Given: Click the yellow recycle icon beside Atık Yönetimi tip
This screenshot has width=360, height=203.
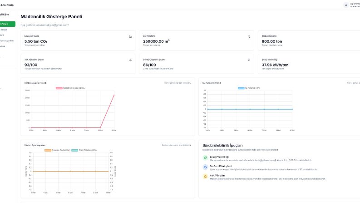Looking at the screenshot, I should tap(205, 176).
